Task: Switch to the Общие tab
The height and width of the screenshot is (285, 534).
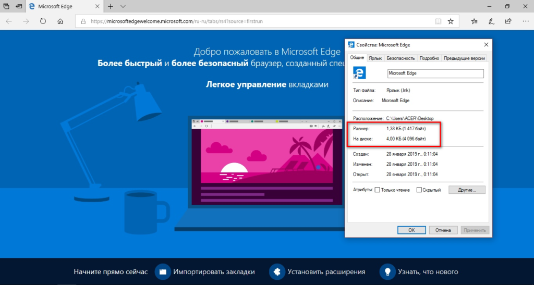Action: (357, 58)
